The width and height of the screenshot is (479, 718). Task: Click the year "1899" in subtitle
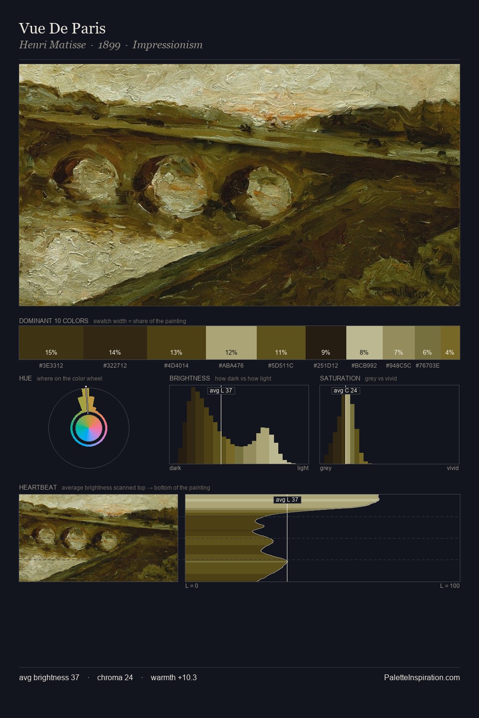pyautogui.click(x=109, y=45)
